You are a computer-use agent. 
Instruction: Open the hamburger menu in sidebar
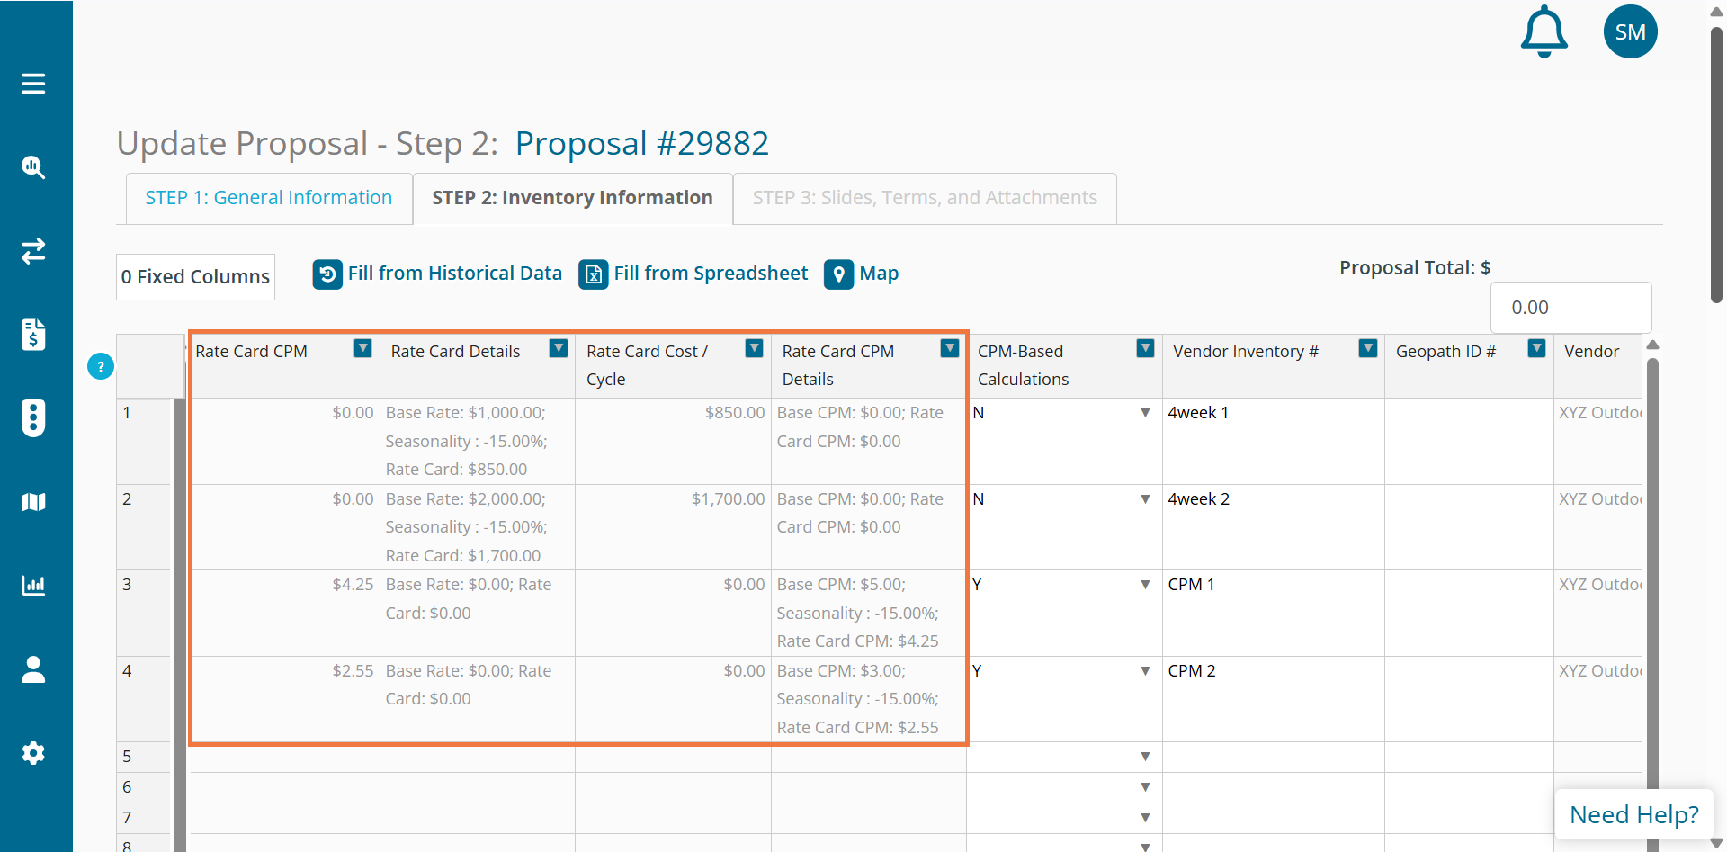33,84
